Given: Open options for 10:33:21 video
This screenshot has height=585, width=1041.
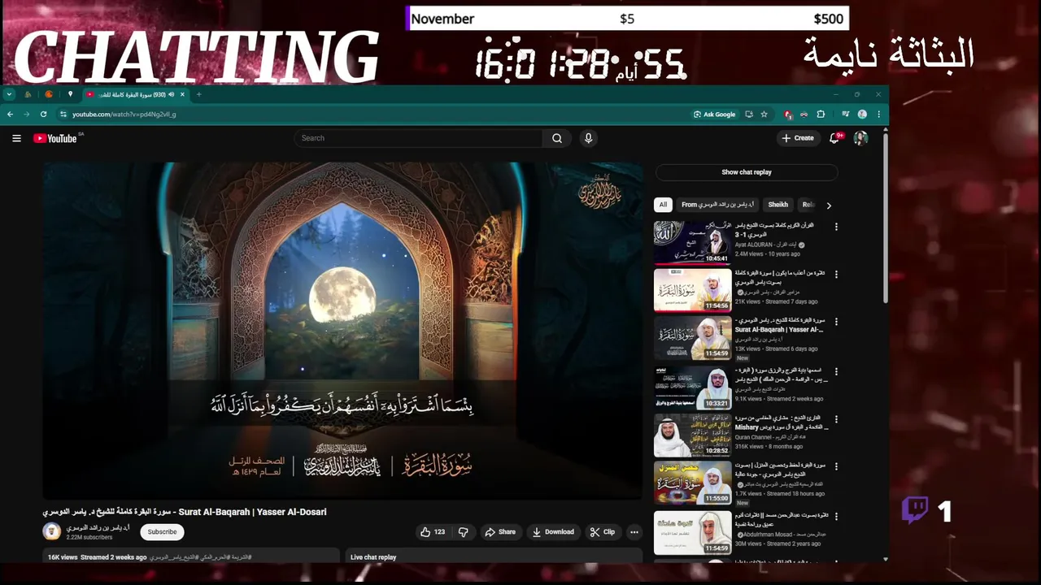Looking at the screenshot, I should tap(836, 370).
